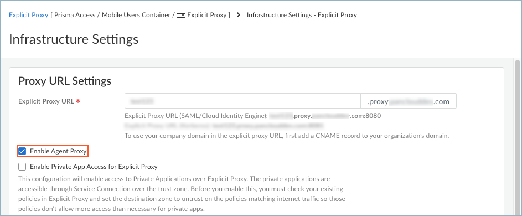522x216 pixels.
Task: Open the Explicit Proxy breadcrumb link
Action: tap(29, 15)
